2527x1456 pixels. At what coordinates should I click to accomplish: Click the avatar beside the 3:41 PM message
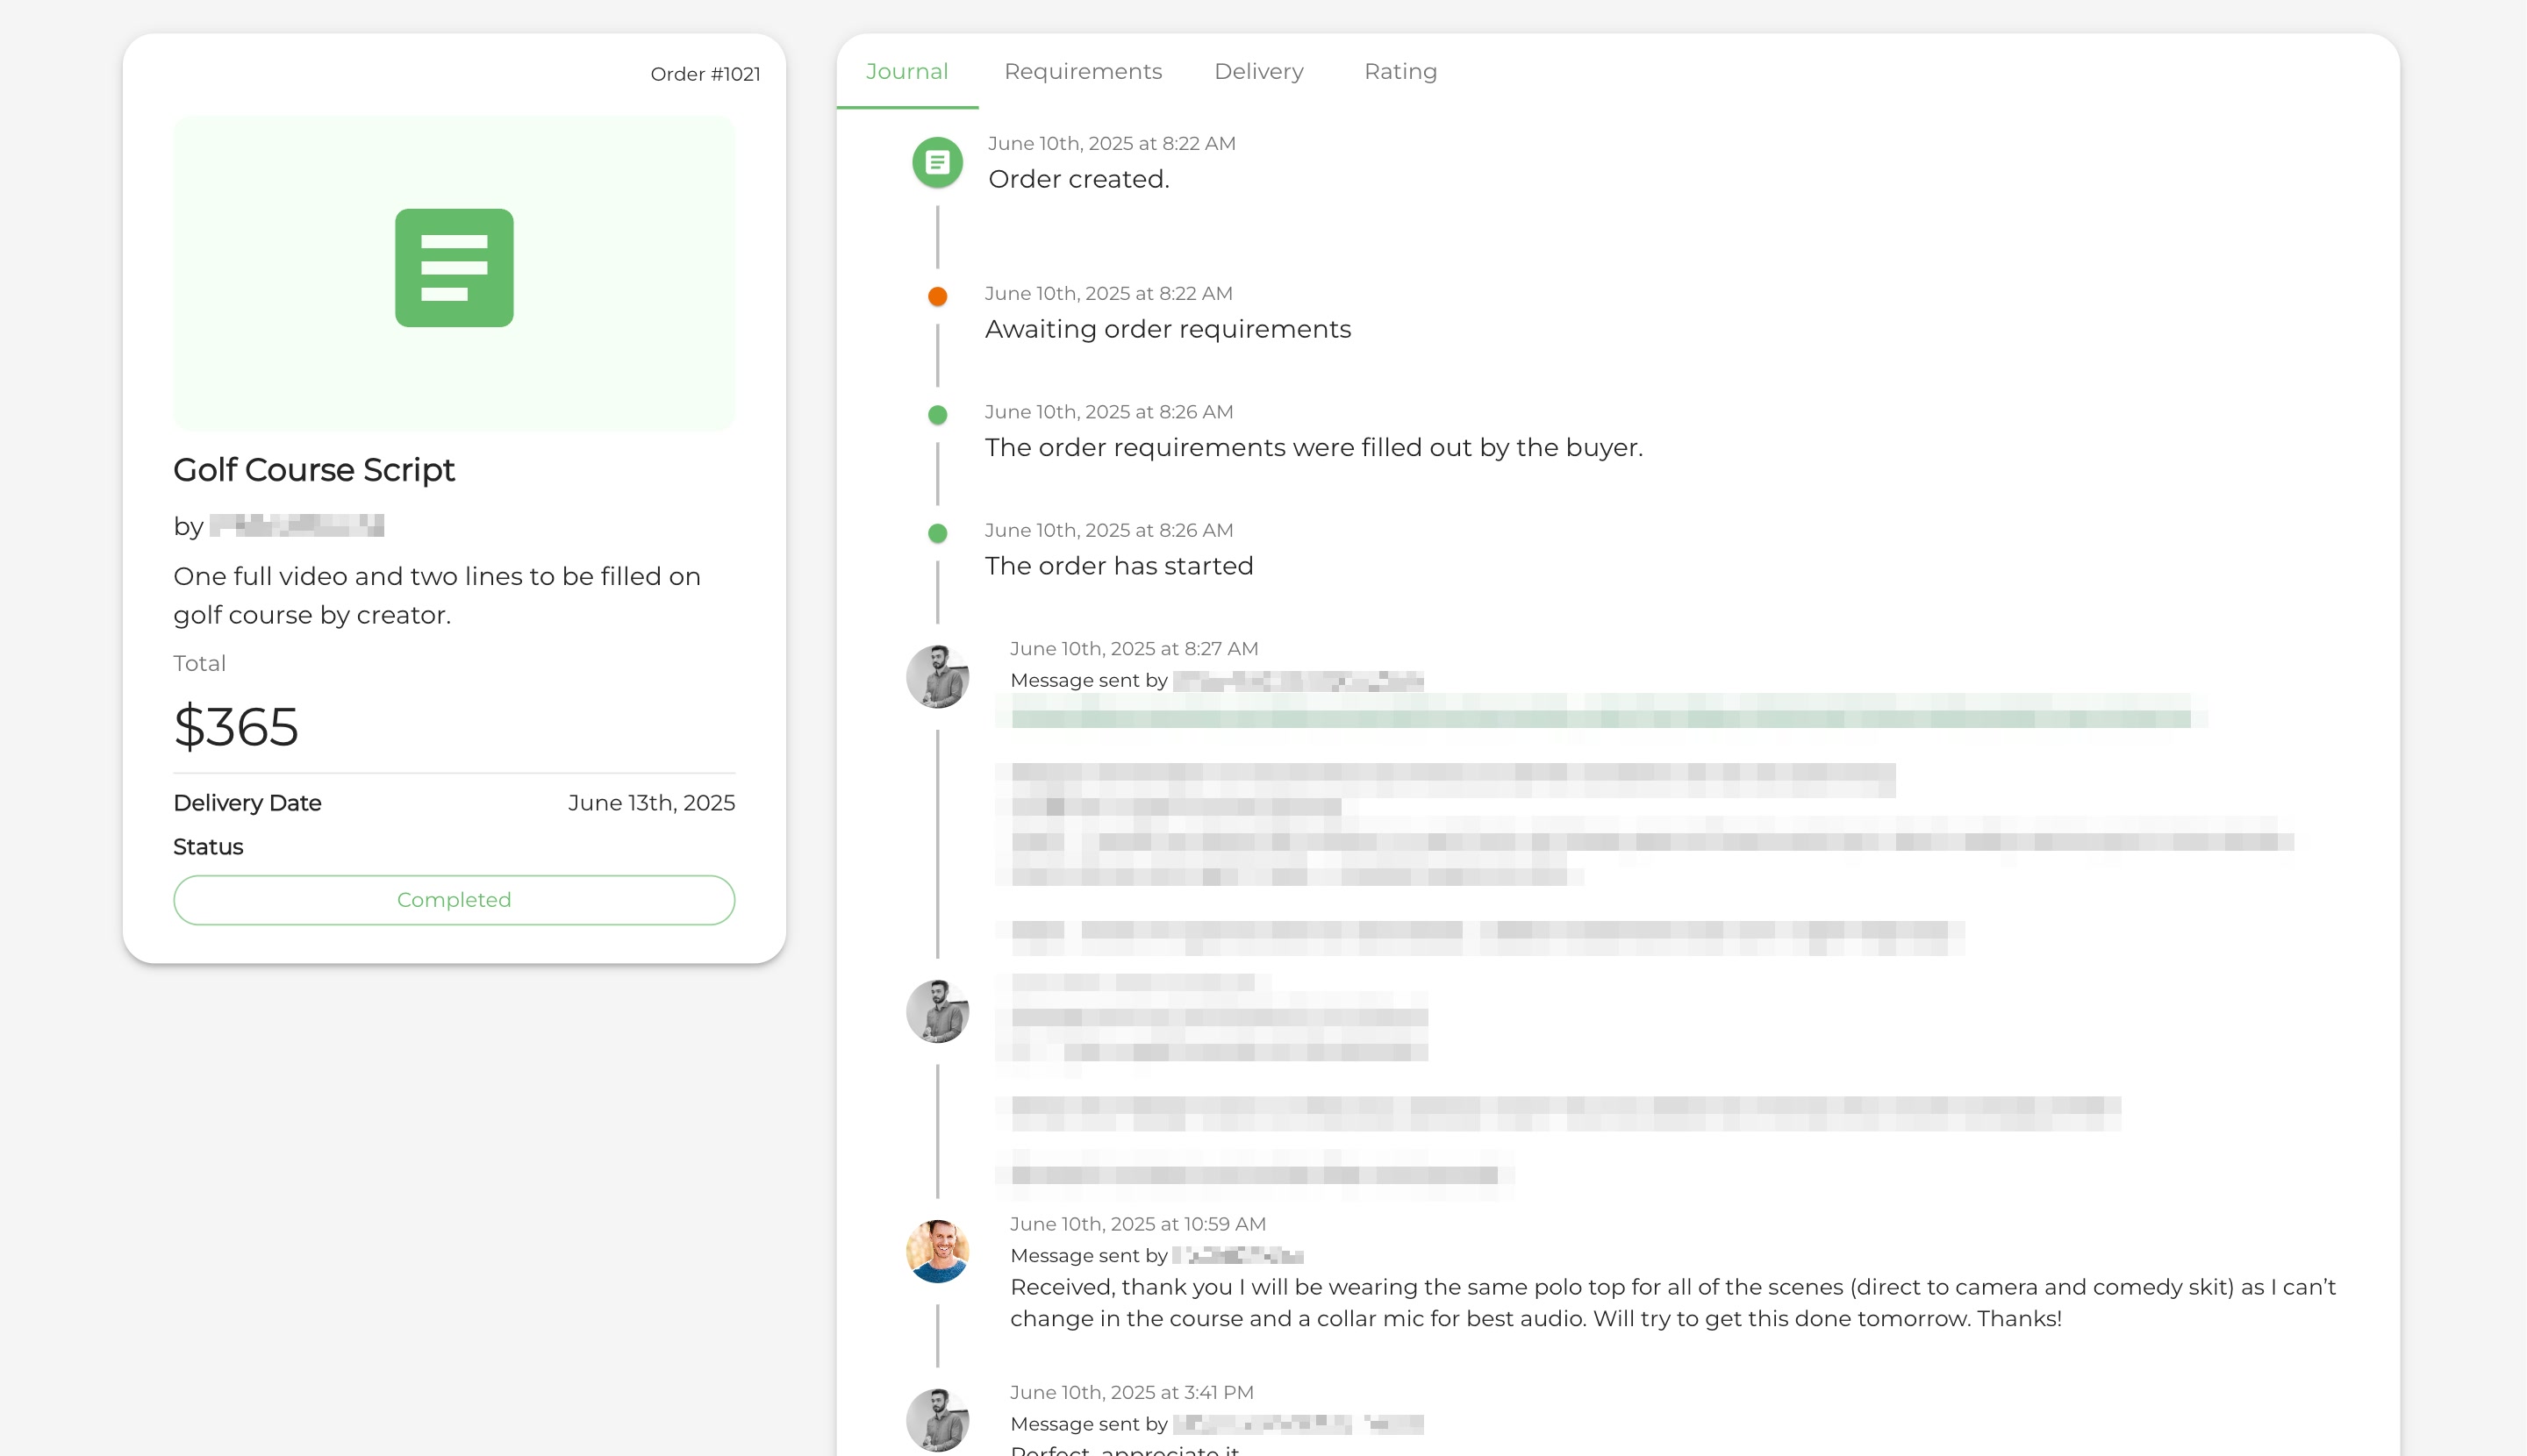pos(937,1420)
